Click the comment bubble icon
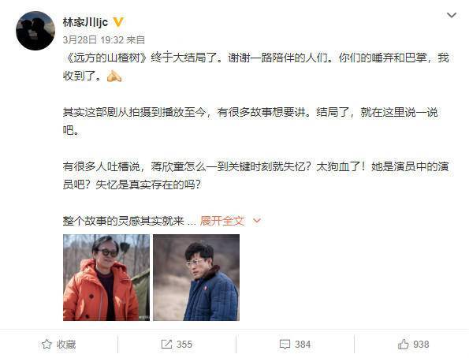The width and height of the screenshot is (469, 358). coord(285,345)
